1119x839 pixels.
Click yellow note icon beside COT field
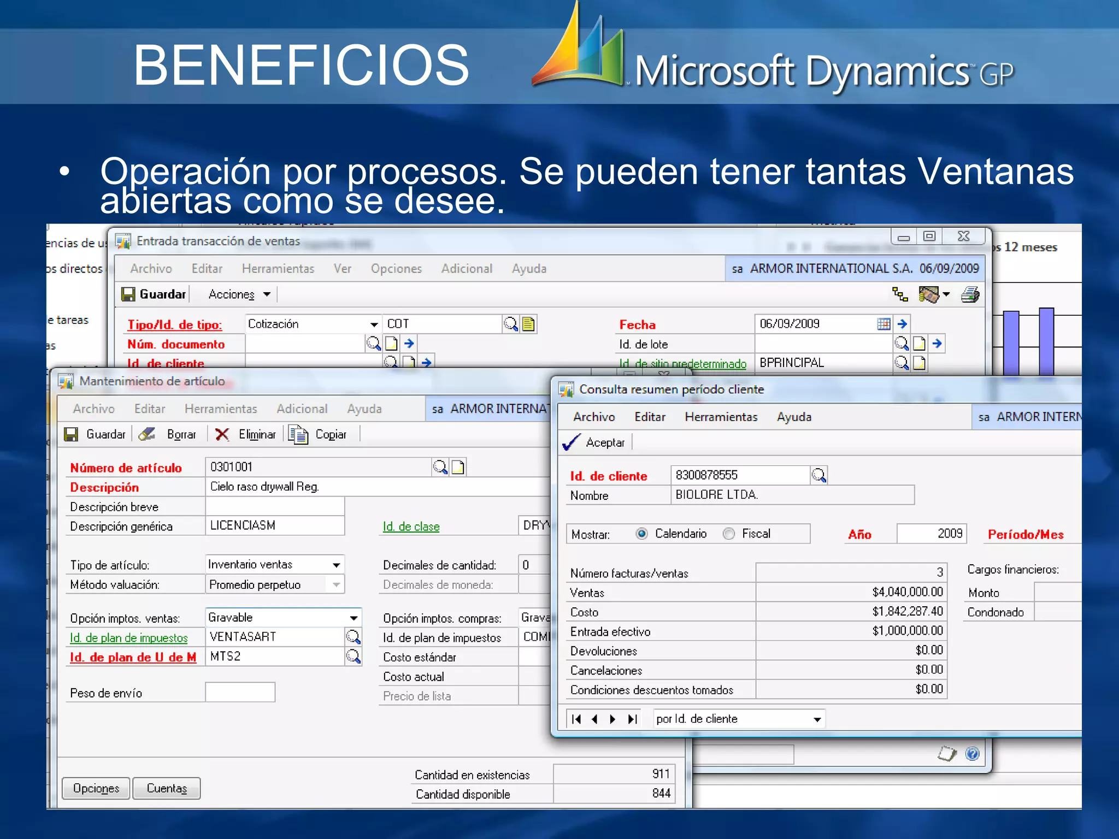tap(528, 324)
